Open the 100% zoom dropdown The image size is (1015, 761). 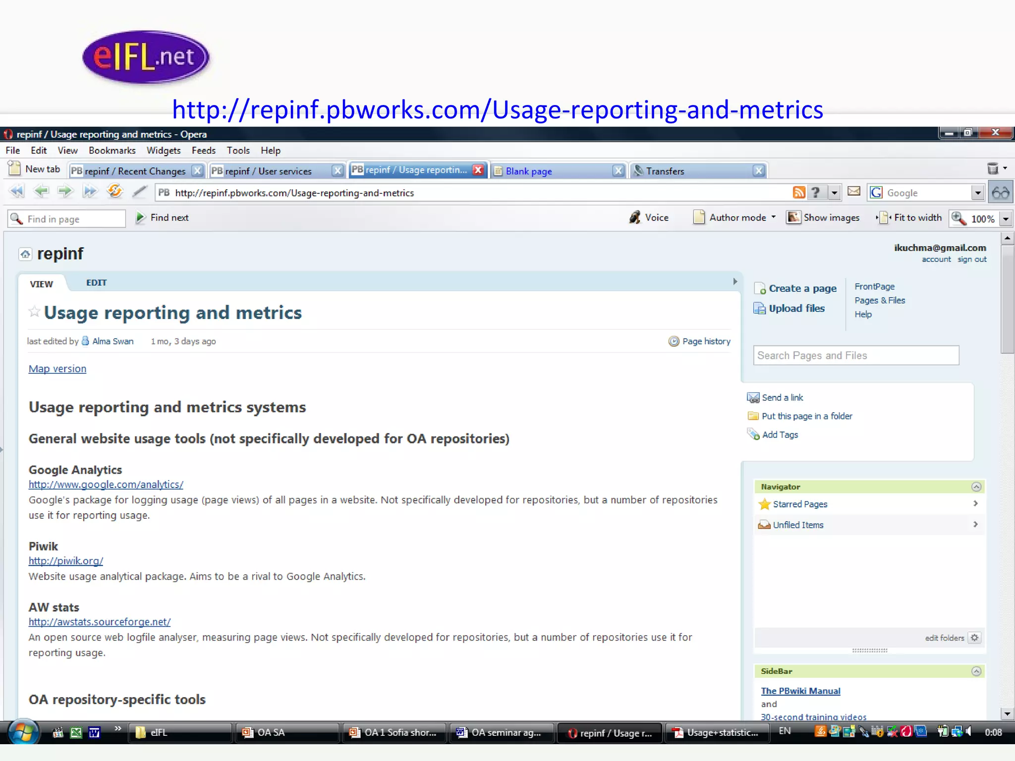tap(1006, 219)
